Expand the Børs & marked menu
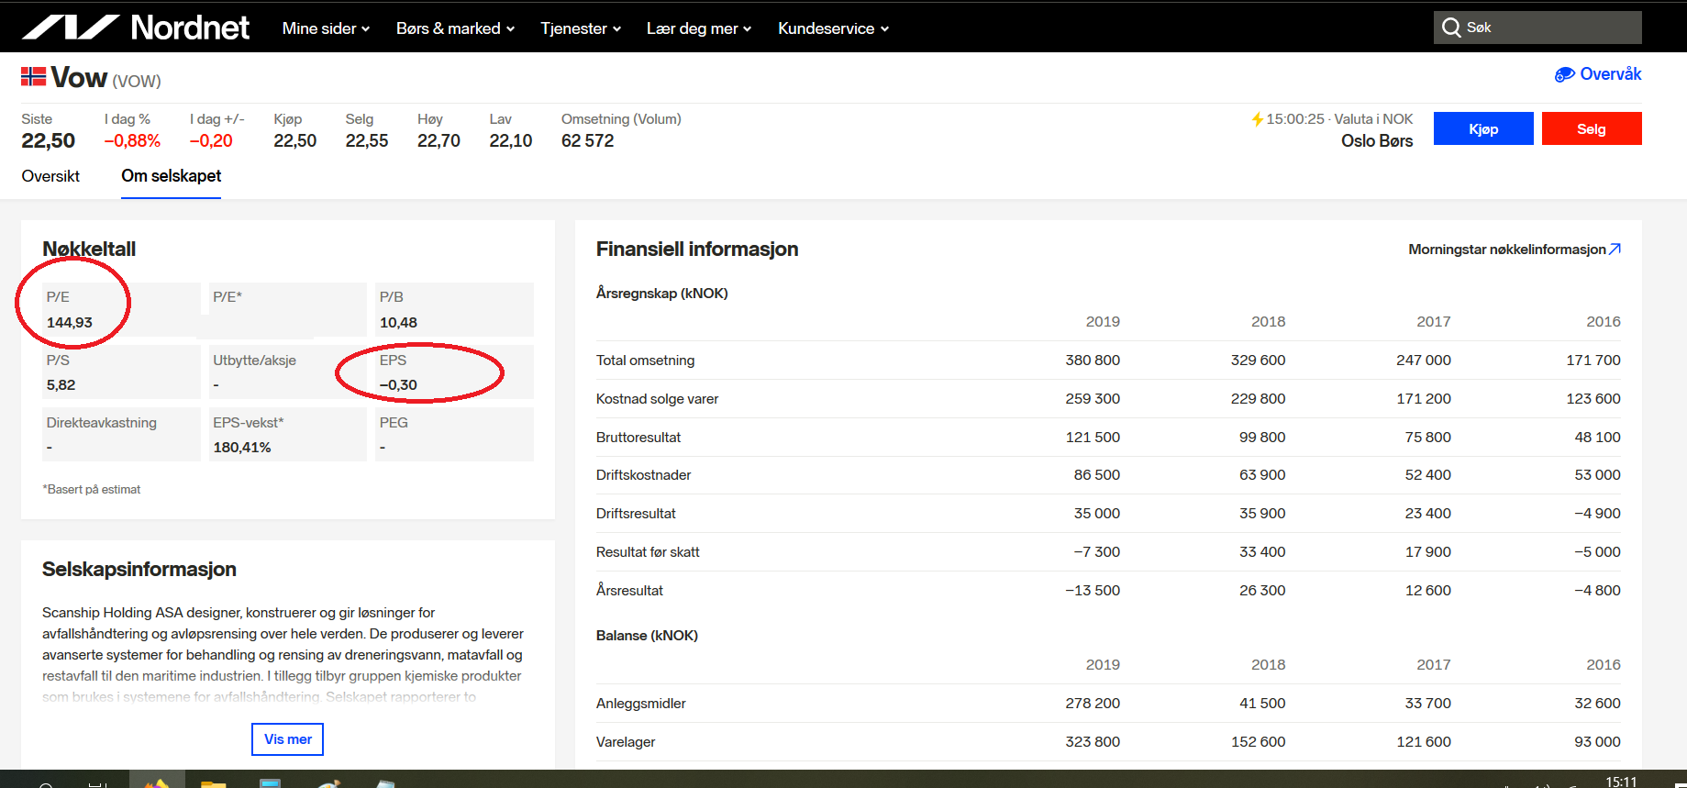1687x788 pixels. [455, 28]
